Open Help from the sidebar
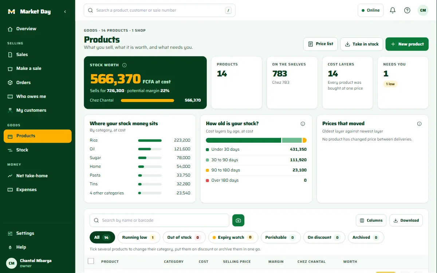 click(38, 247)
